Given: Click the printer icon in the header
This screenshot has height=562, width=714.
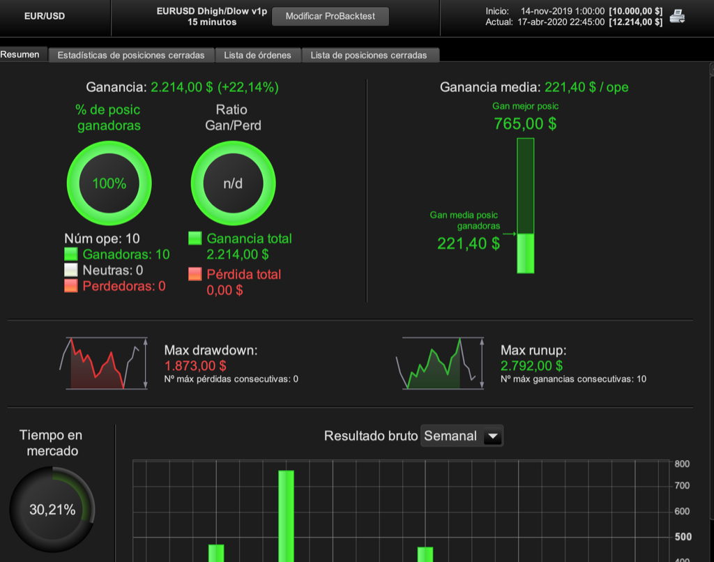Looking at the screenshot, I should point(677,17).
